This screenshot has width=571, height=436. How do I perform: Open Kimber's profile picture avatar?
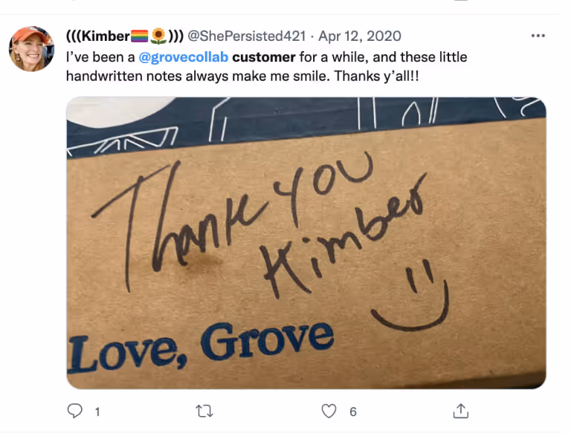coord(32,49)
